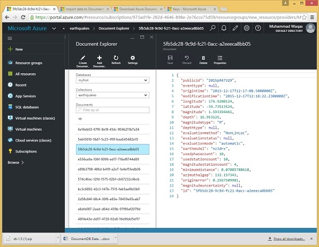Open document Properties
319x247 pixels.
[x=220, y=57]
